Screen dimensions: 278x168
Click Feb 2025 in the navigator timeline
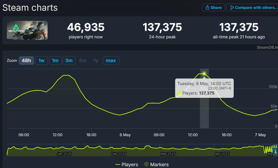(119, 154)
